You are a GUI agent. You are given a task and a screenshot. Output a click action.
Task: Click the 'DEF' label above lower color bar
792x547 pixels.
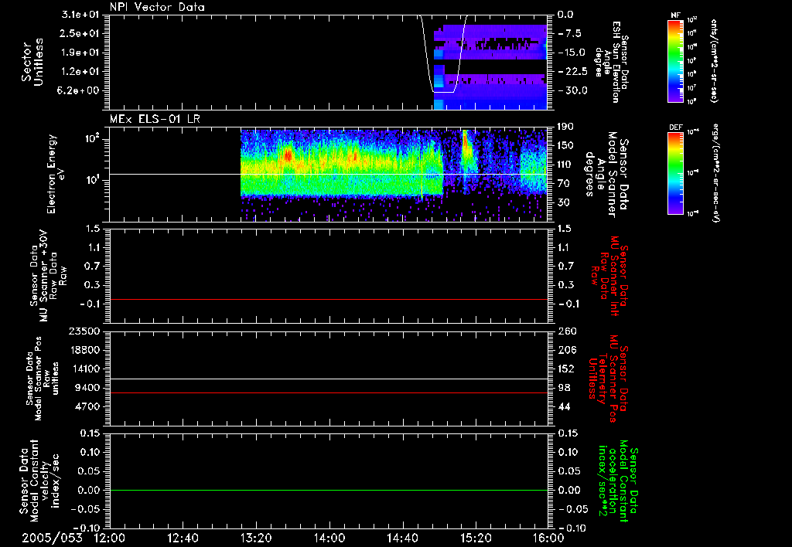click(675, 127)
